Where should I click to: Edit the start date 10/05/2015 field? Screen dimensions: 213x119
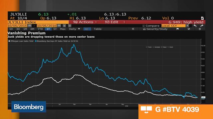tap(17, 26)
